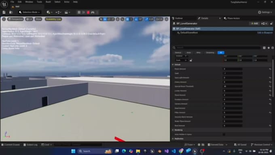Open the details view grid options icon
Image resolution: width=275 pixels, height=155 pixels.
(264, 48)
